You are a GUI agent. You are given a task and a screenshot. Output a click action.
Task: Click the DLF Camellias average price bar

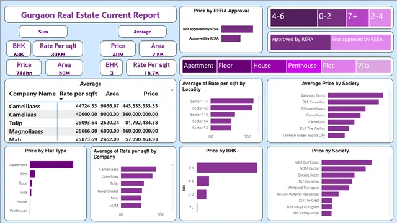coord(353,102)
